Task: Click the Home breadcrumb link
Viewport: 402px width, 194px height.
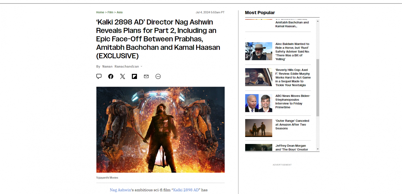Action: (100, 12)
